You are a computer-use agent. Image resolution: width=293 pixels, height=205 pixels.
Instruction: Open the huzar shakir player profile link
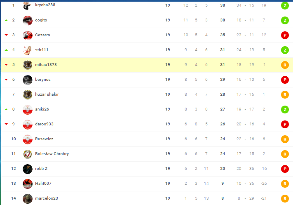click(x=47, y=94)
